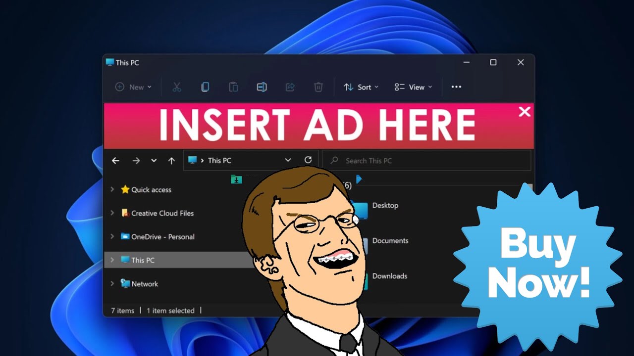Refresh the current folder view
The image size is (634, 356).
click(x=308, y=160)
